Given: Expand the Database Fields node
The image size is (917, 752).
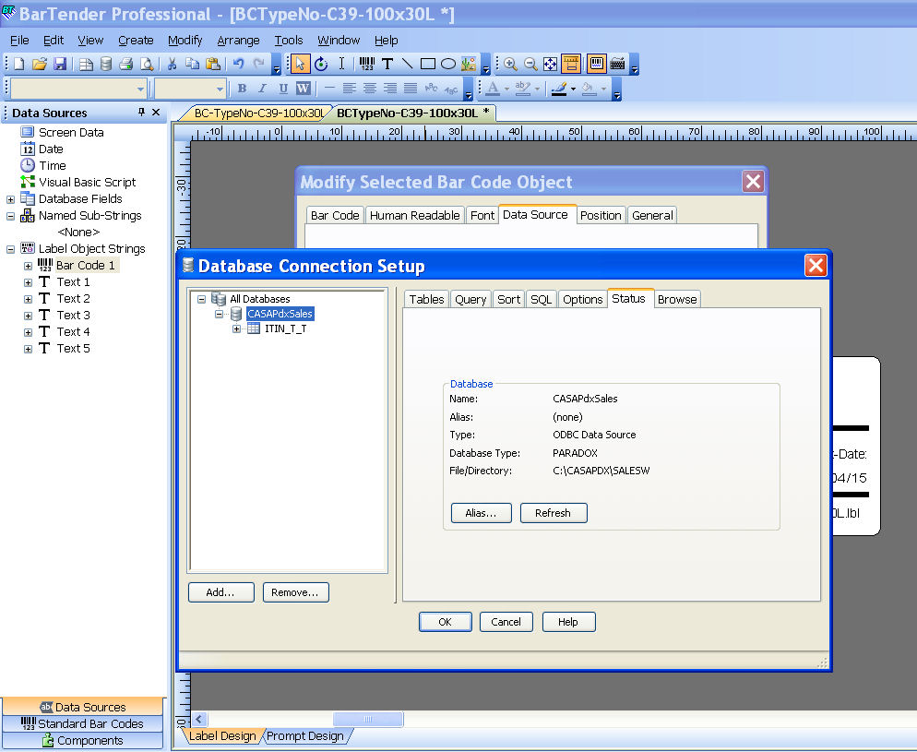Looking at the screenshot, I should (10, 199).
